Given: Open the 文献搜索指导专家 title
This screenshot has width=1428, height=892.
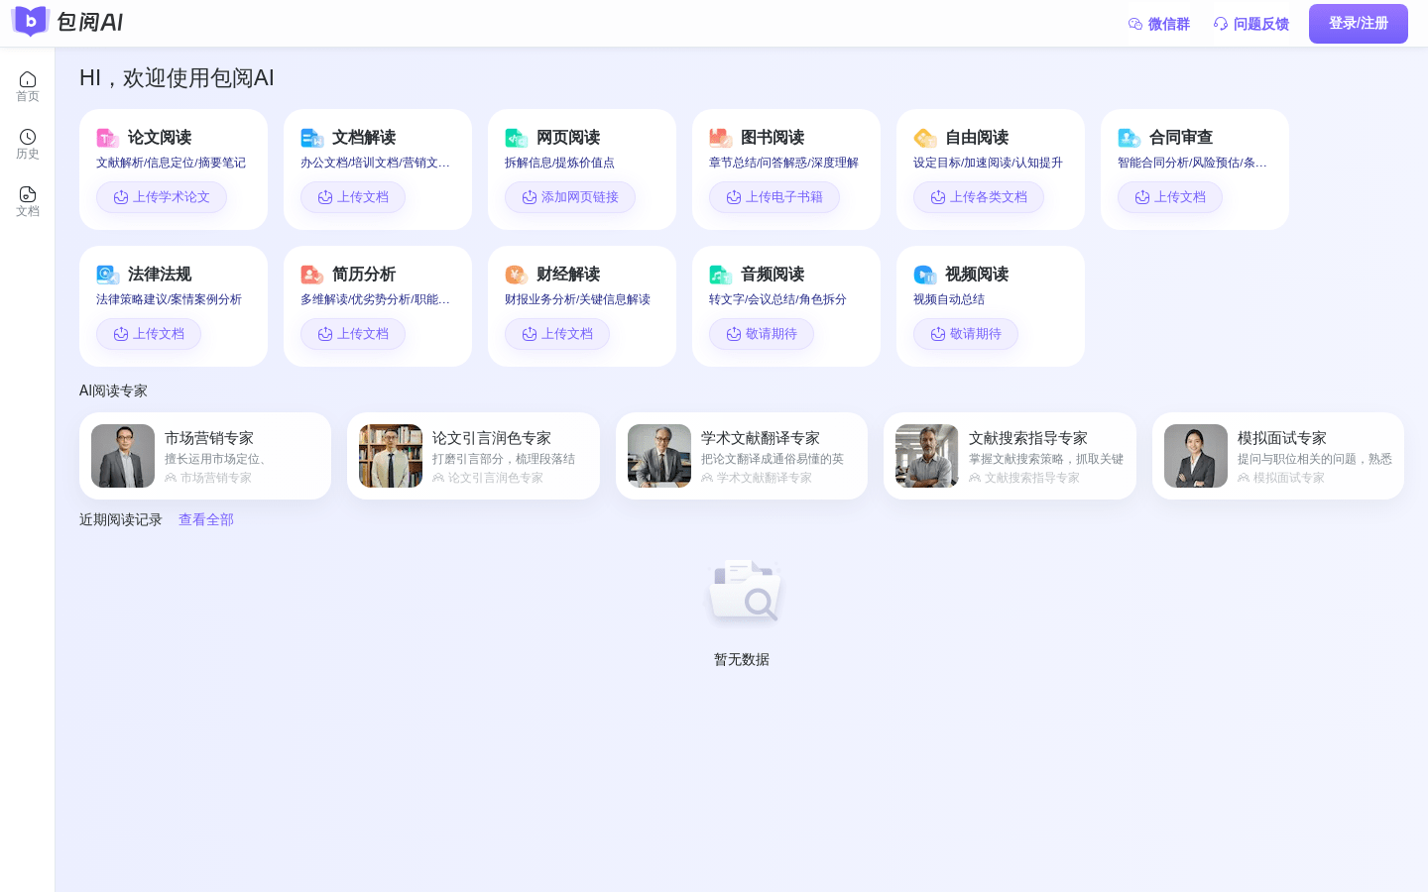Looking at the screenshot, I should 1028,438.
